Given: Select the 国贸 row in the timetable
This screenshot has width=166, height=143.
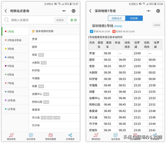Looking at the screenshot, I should (125, 60).
